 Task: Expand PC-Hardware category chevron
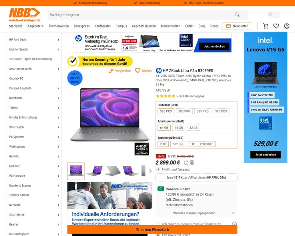coord(58,176)
